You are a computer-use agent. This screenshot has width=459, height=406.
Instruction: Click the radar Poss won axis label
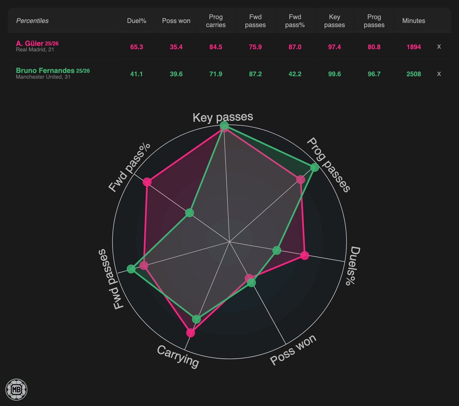[x=293, y=350]
